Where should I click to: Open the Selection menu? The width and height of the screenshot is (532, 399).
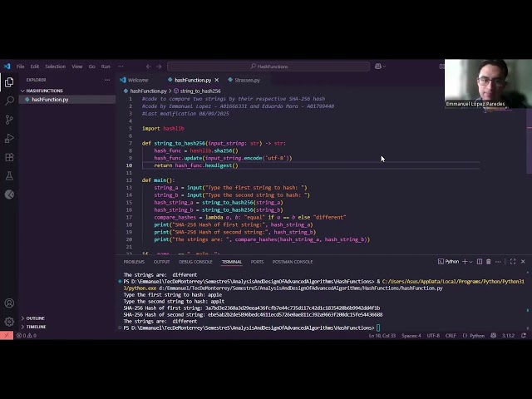tap(56, 66)
